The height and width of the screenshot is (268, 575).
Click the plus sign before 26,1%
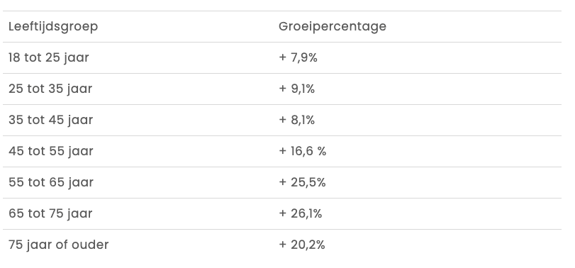(x=282, y=213)
